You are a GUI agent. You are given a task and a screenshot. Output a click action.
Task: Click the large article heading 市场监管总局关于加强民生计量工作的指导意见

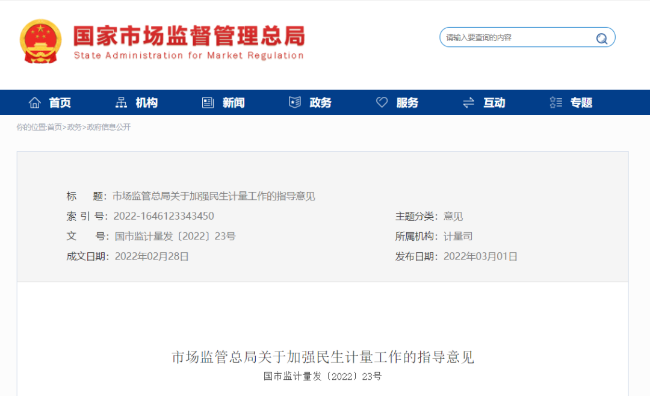coord(323,357)
